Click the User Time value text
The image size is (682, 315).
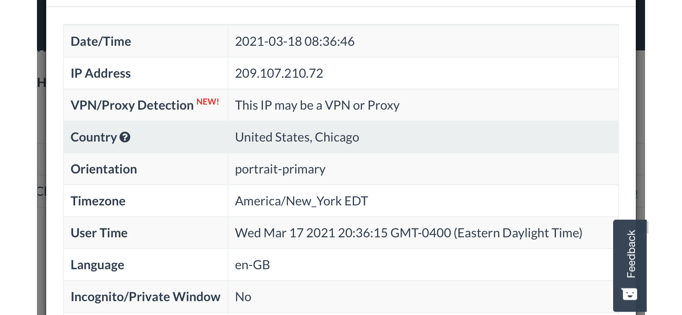pos(408,233)
